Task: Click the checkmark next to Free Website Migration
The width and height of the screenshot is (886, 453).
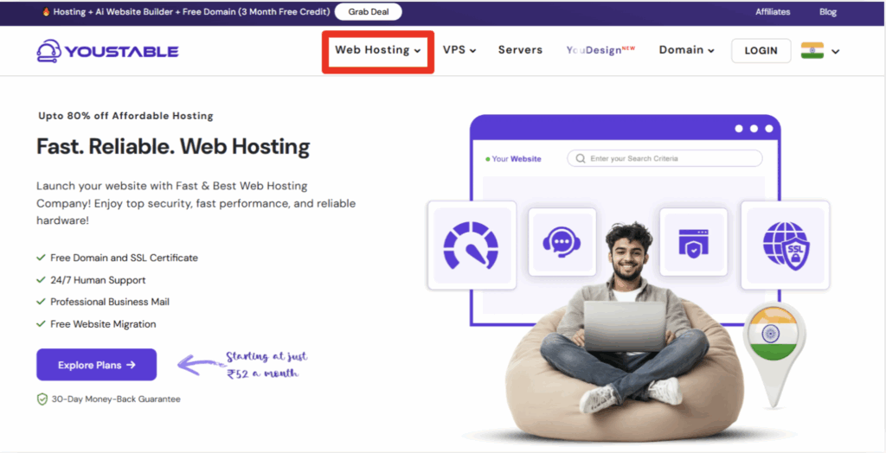Action: [41, 324]
